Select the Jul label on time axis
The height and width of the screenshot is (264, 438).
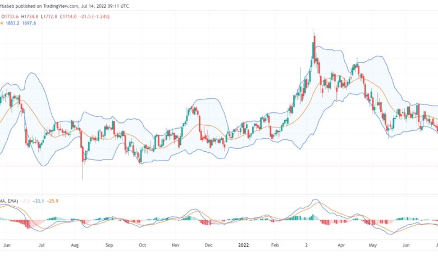click(42, 245)
